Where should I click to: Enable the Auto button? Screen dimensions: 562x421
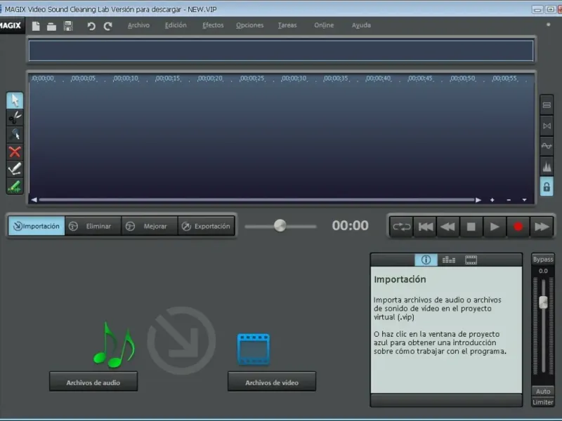tap(542, 392)
